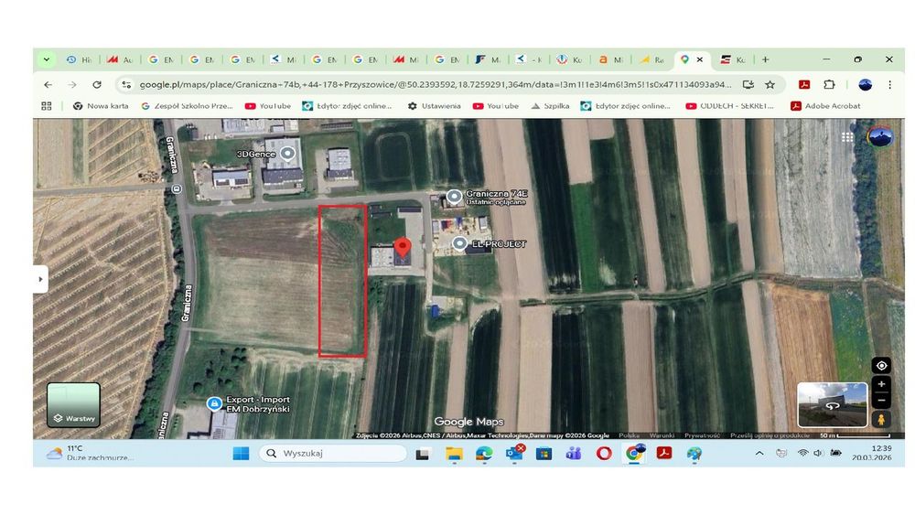Open Outlook from taskbar
The width and height of the screenshot is (915, 515).
514,453
